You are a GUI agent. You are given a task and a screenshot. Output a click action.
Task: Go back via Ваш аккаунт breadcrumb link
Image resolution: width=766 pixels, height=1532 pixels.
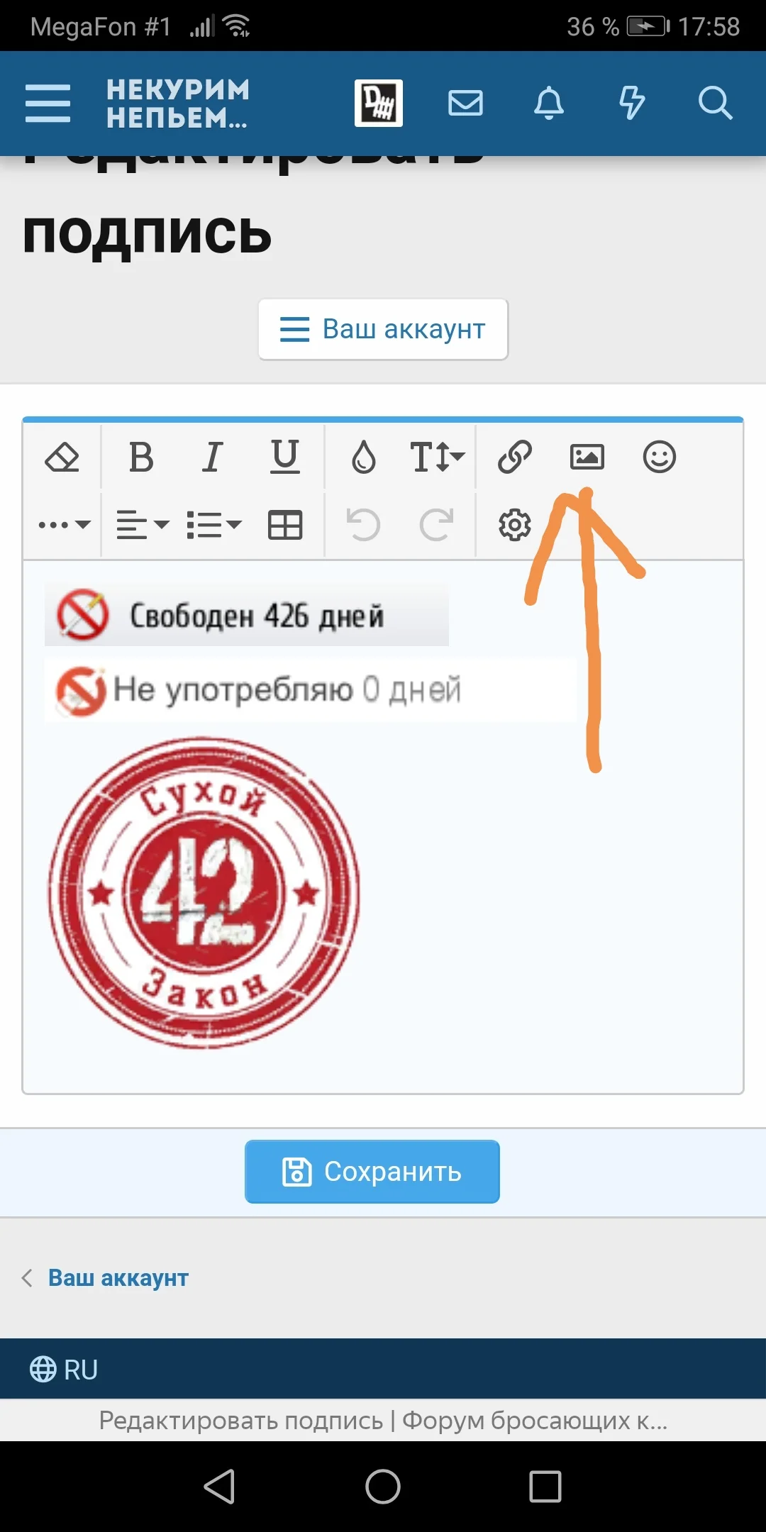pos(118,1278)
